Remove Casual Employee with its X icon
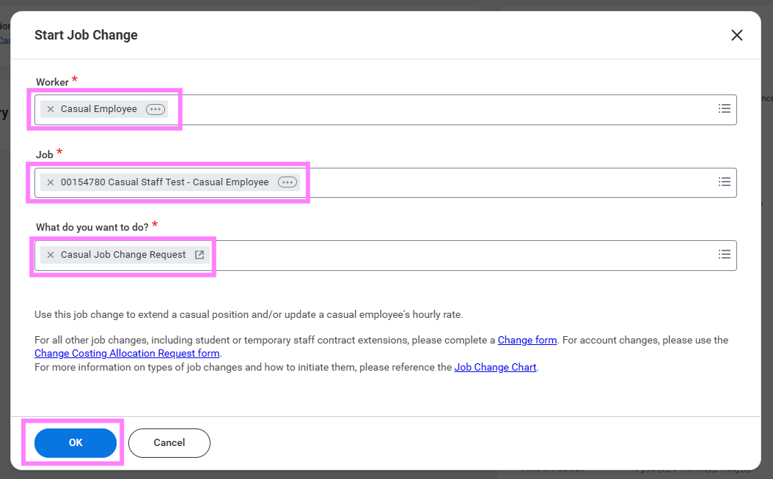Image resolution: width=773 pixels, height=479 pixels. tap(50, 108)
